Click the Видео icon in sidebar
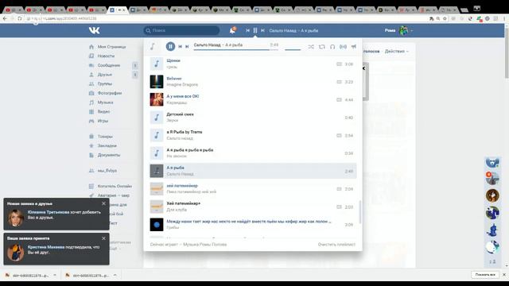This screenshot has width=509, height=286. (x=91, y=111)
